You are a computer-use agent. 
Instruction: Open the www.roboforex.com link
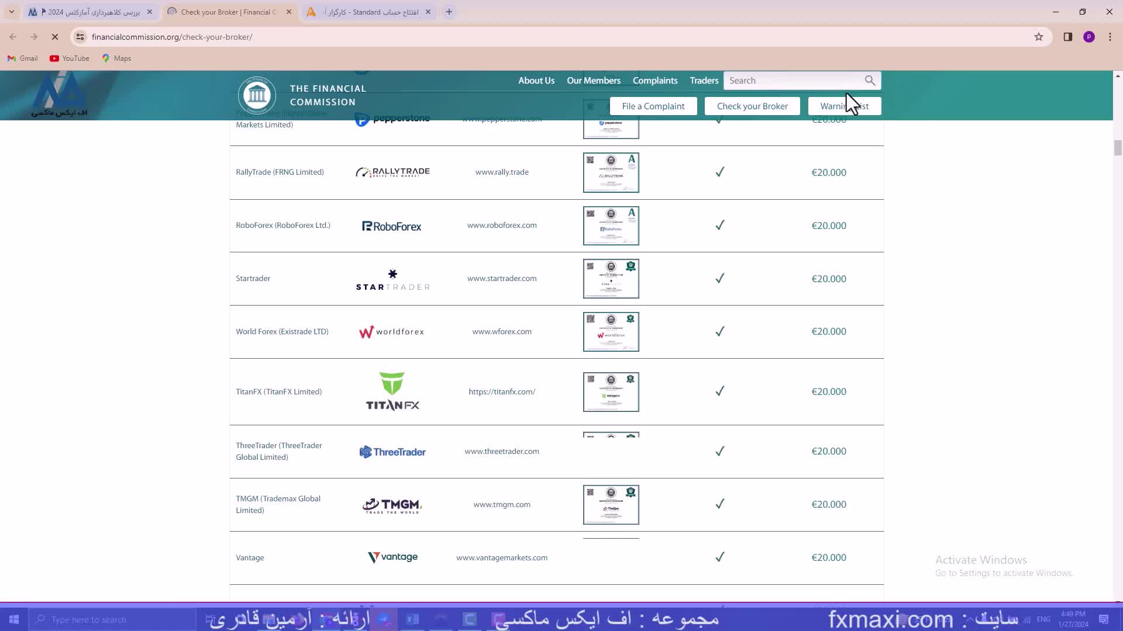[501, 226]
